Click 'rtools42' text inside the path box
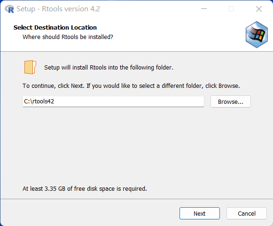The image size is (273, 226). click(43, 101)
